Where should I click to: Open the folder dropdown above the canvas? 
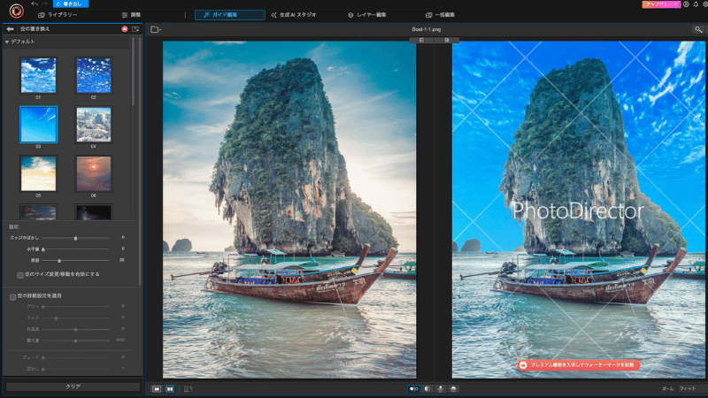coord(156,29)
